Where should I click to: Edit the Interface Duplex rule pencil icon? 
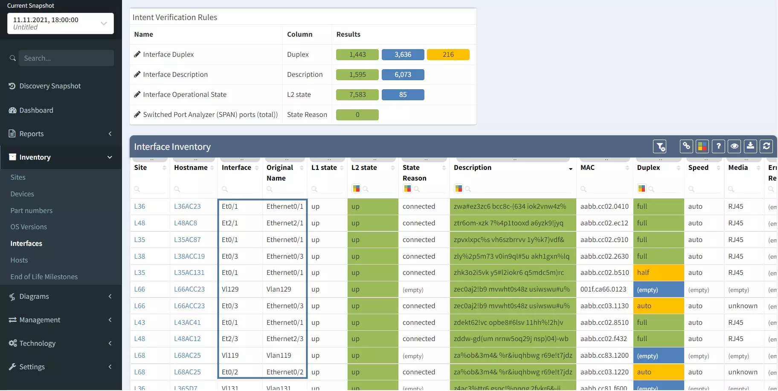[137, 54]
